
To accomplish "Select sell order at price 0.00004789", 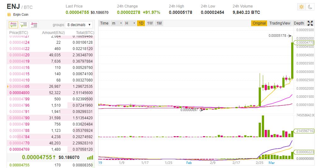I will tap(51, 124).
